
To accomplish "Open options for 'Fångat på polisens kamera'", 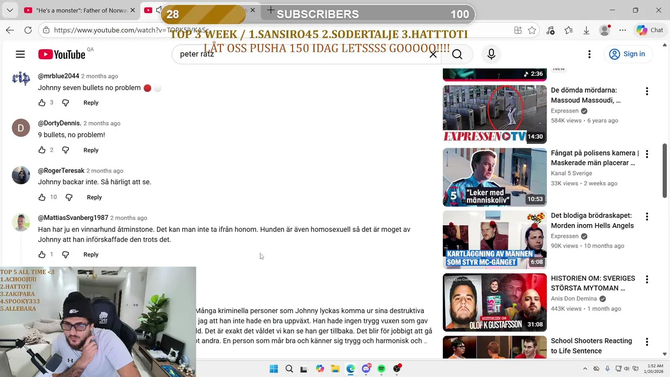I will point(647,154).
